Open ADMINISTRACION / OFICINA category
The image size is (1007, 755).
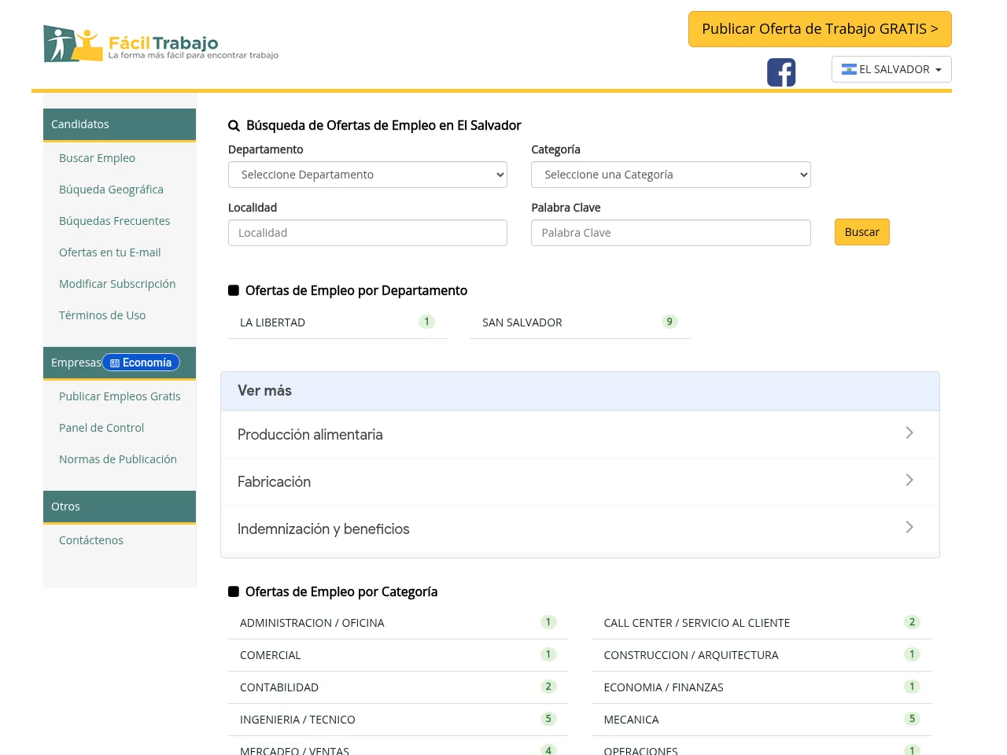click(398, 623)
